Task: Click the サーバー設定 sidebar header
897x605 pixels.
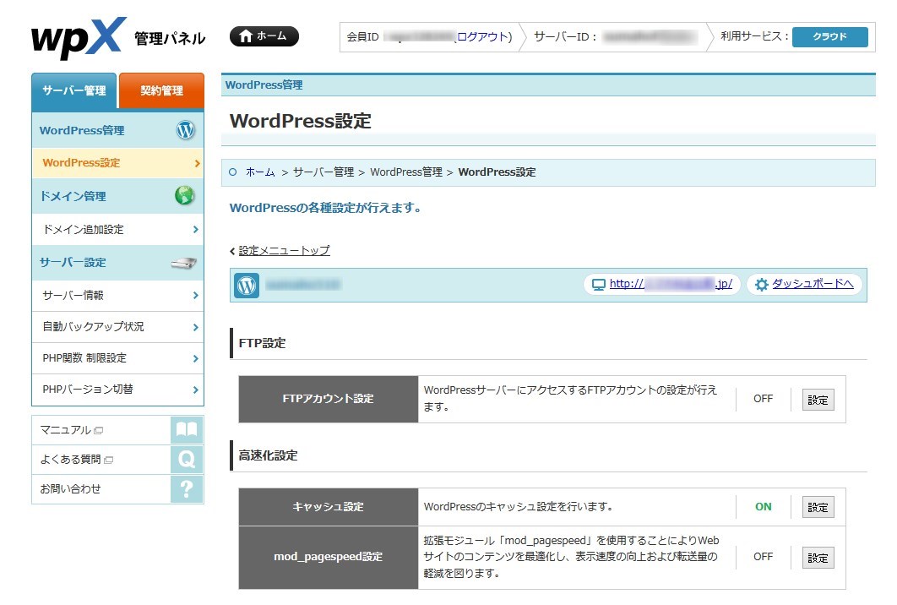Action: [118, 263]
